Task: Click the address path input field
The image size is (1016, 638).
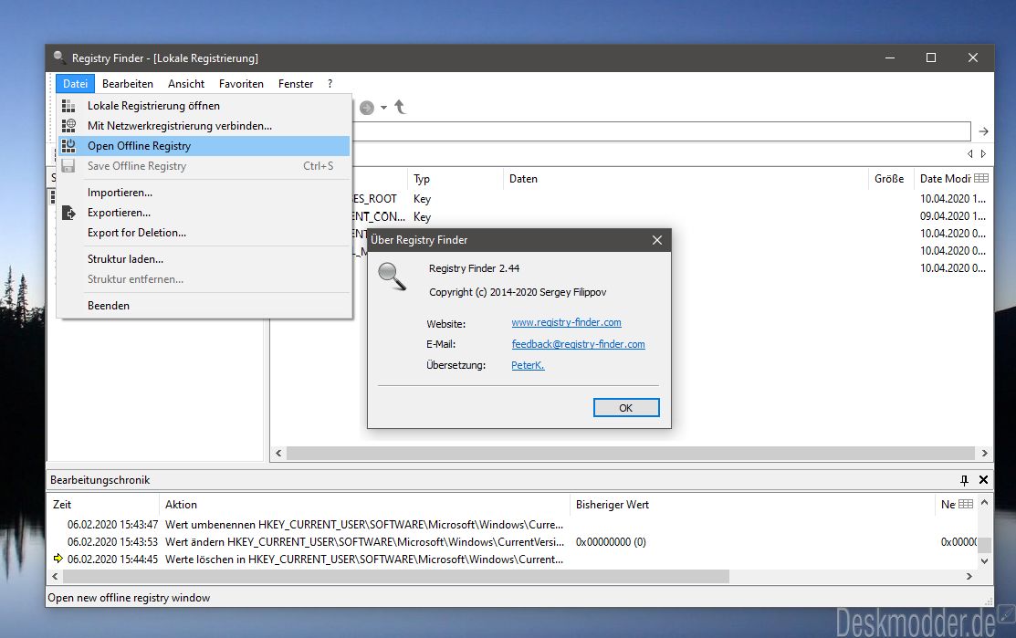Action: click(657, 131)
